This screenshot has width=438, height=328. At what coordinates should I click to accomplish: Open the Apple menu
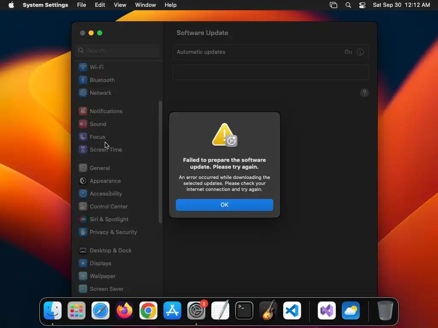pos(11,5)
